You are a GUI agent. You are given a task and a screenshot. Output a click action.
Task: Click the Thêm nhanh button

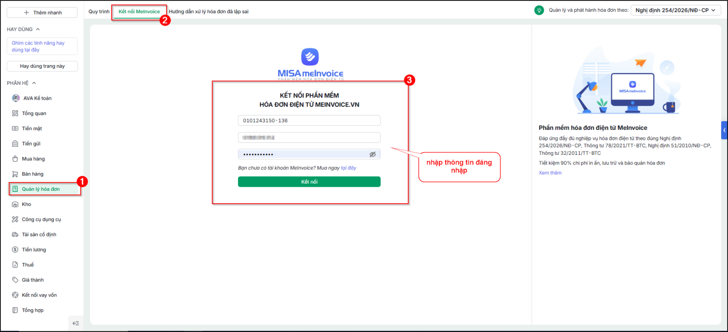[42, 13]
